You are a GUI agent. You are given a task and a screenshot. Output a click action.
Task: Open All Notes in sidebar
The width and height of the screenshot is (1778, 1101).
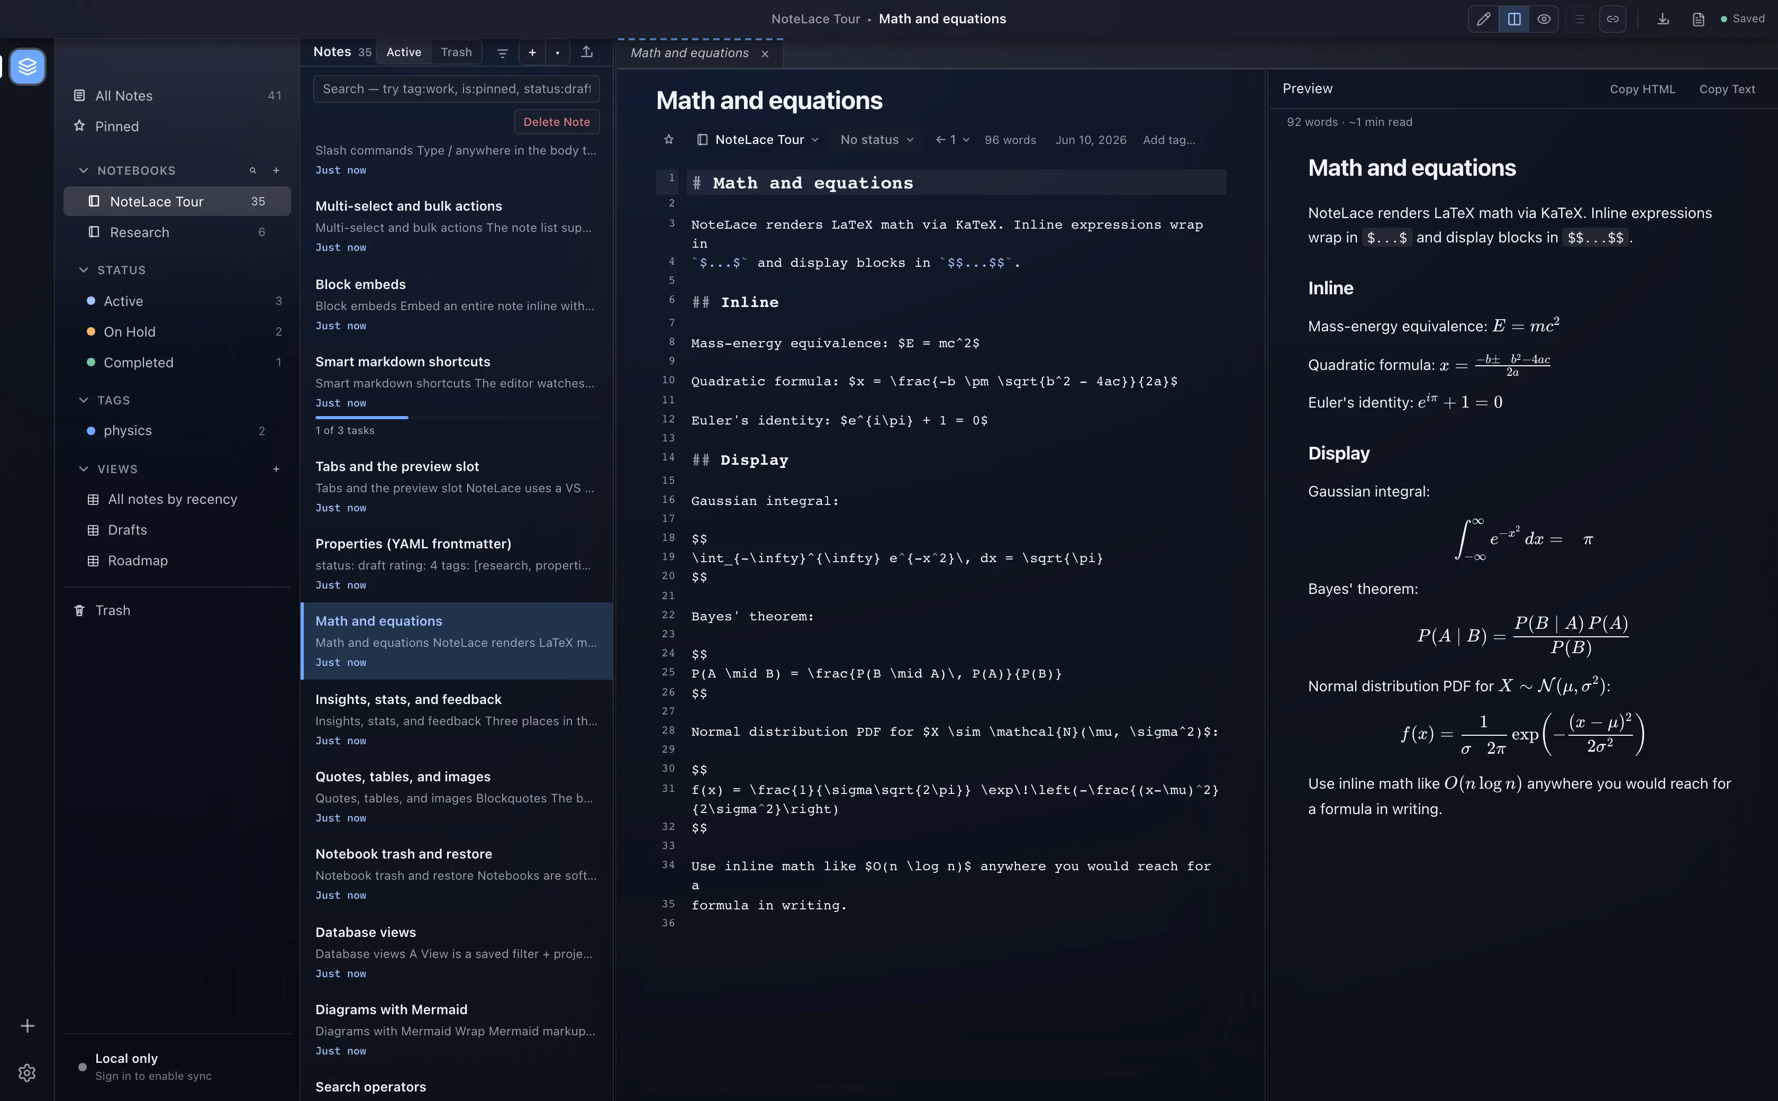click(177, 95)
